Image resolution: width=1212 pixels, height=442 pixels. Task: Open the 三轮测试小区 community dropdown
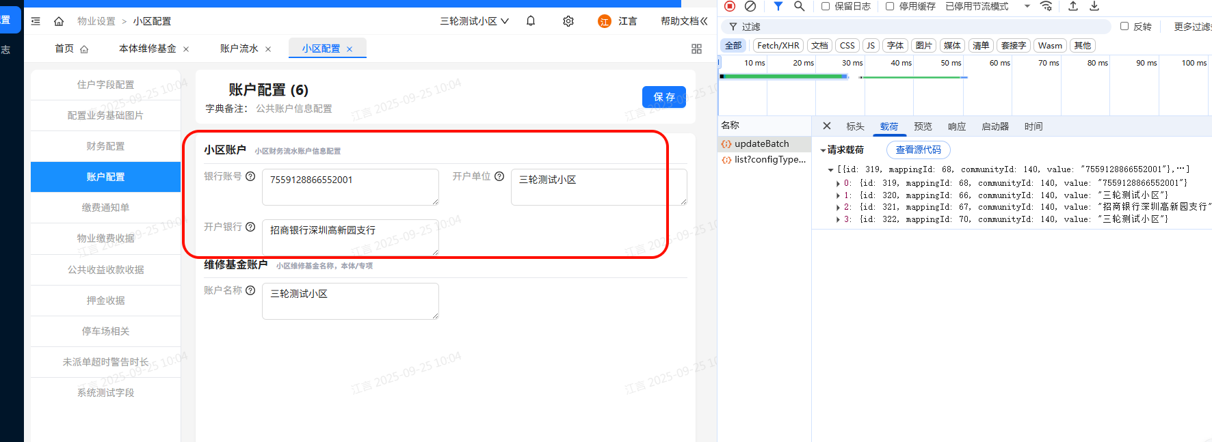coord(474,21)
